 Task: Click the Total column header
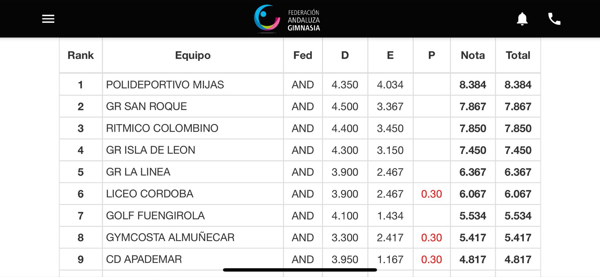coord(518,55)
